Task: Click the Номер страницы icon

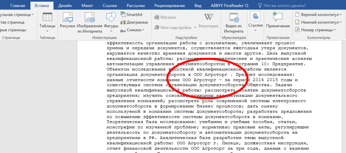Action: [x=297, y=30]
